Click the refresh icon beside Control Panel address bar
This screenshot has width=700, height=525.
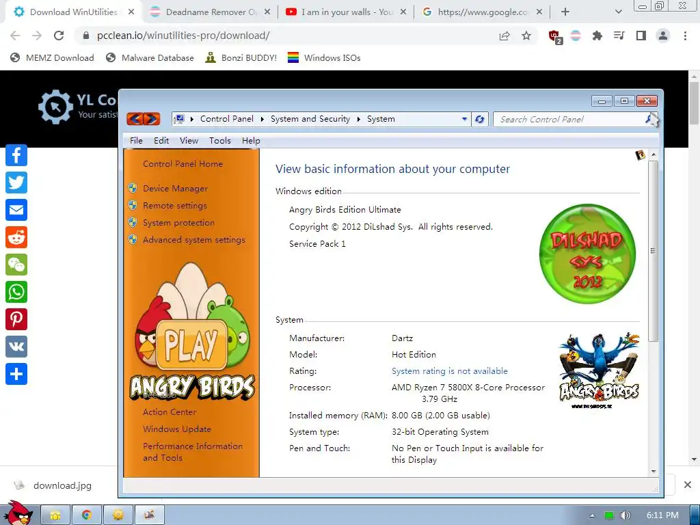click(x=480, y=119)
